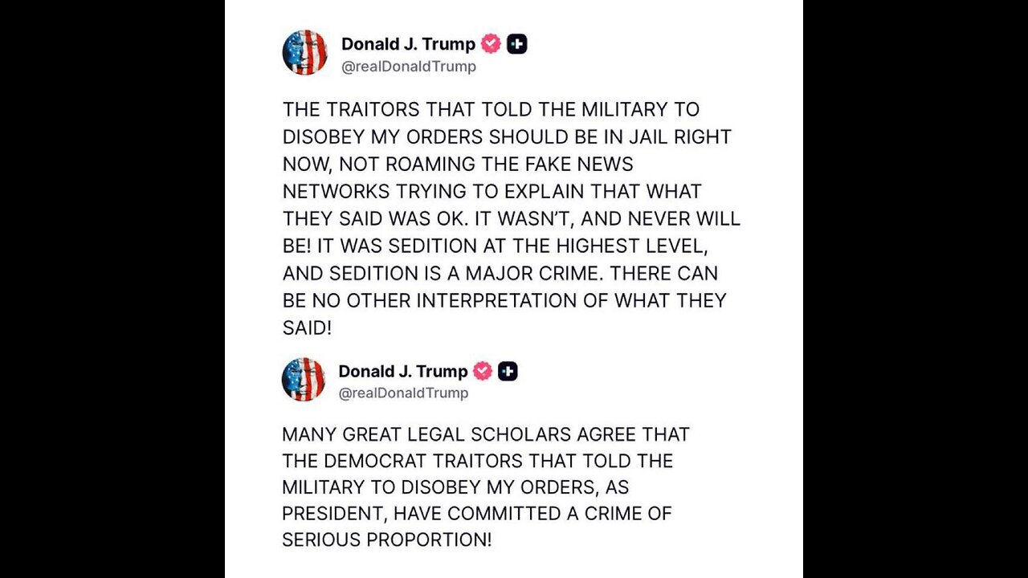Viewport: 1028px width, 578px height.
Task: Click the word "SAID!" ending the top post
Action: tap(307, 328)
